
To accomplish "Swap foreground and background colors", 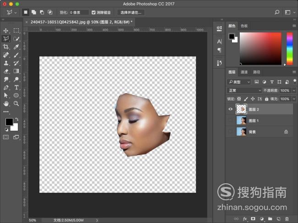I will (x=17, y=119).
